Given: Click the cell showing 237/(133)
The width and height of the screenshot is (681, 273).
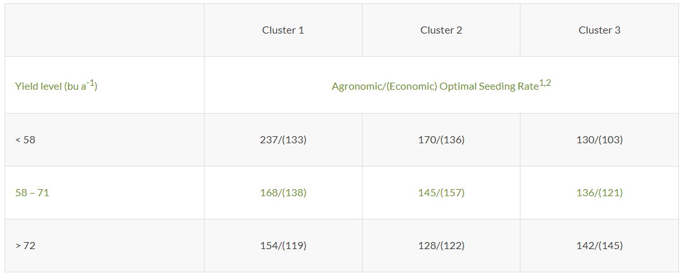Looking at the screenshot, I should (283, 140).
